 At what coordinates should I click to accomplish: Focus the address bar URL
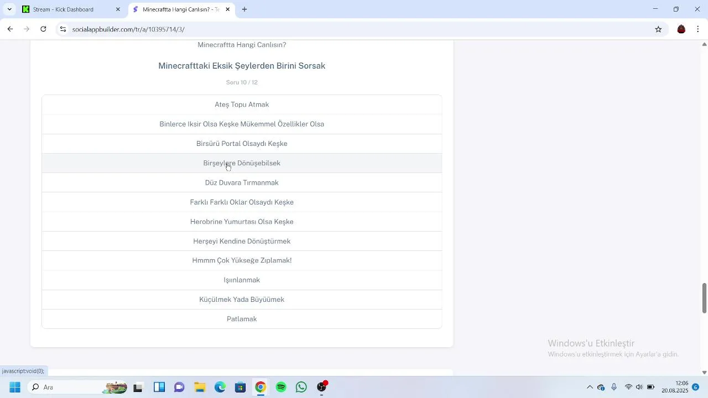pyautogui.click(x=128, y=29)
